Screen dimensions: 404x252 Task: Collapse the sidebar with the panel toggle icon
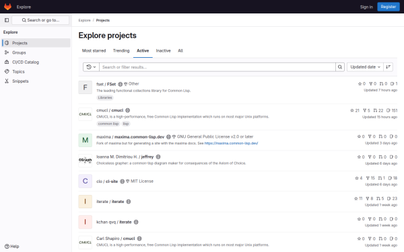(x=7, y=20)
